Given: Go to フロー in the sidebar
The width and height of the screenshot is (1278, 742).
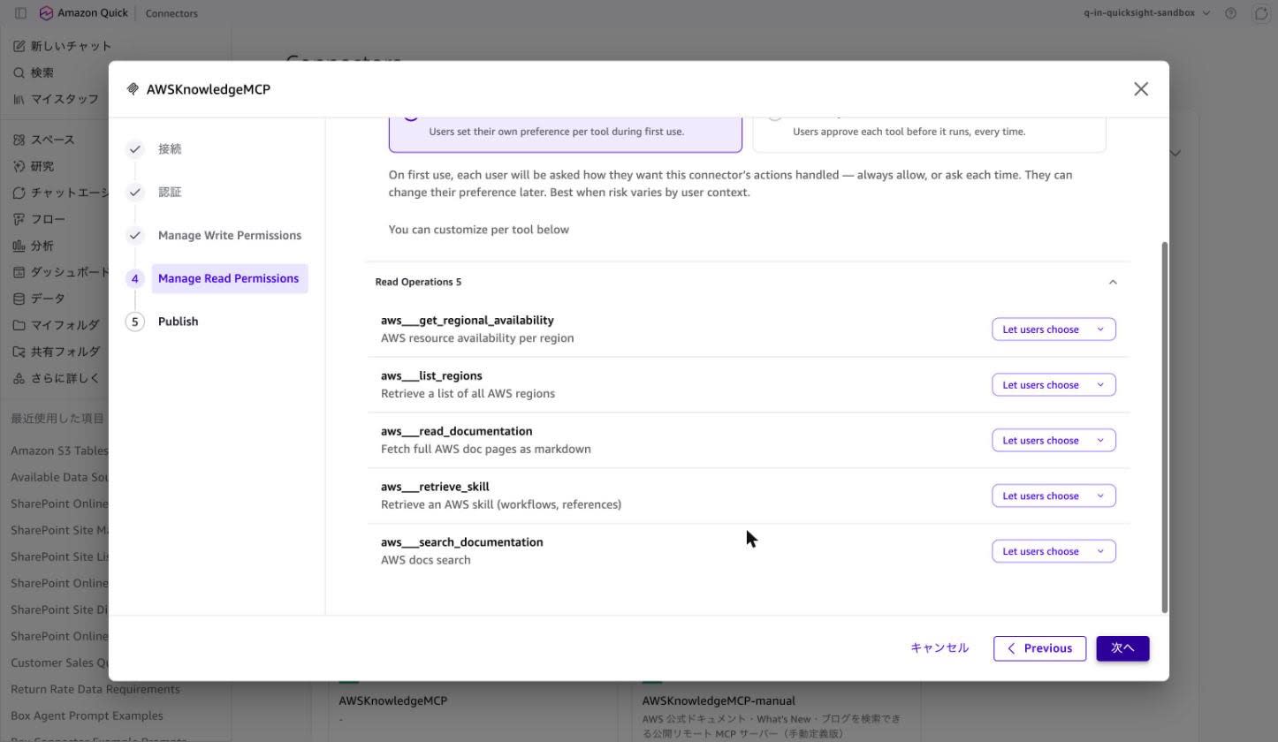Looking at the screenshot, I should pyautogui.click(x=39, y=219).
